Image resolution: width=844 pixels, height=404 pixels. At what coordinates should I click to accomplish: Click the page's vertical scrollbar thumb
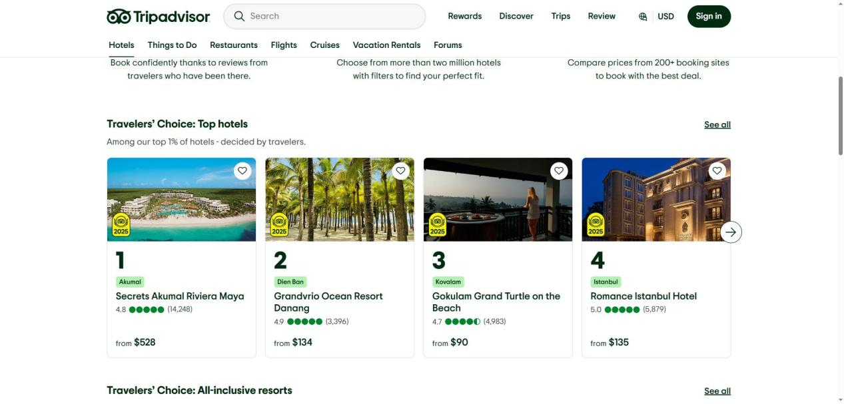(840, 116)
